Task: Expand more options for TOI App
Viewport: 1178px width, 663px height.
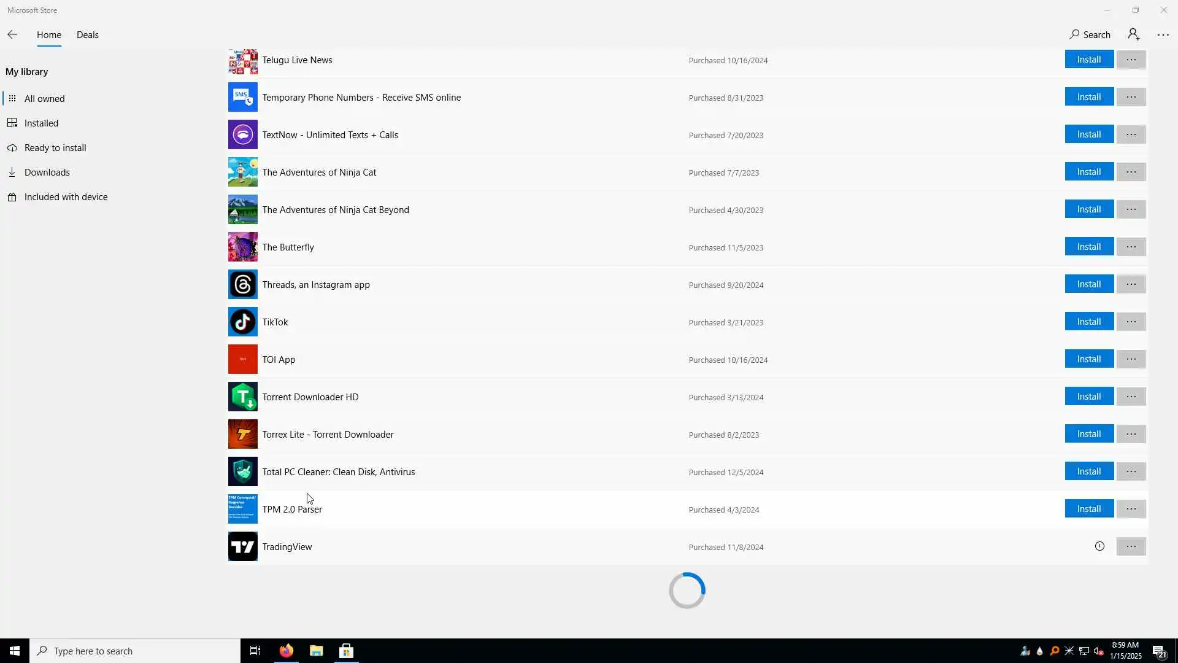Action: 1131,359
